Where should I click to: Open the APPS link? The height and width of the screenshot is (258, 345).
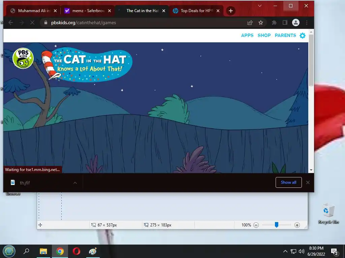[x=247, y=35]
